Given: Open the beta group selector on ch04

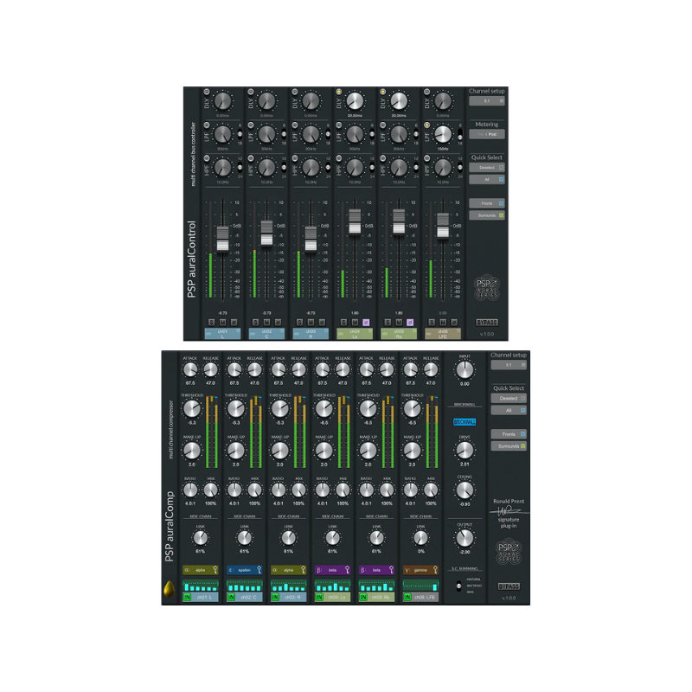Looking at the screenshot, I should pyautogui.click(x=333, y=570).
